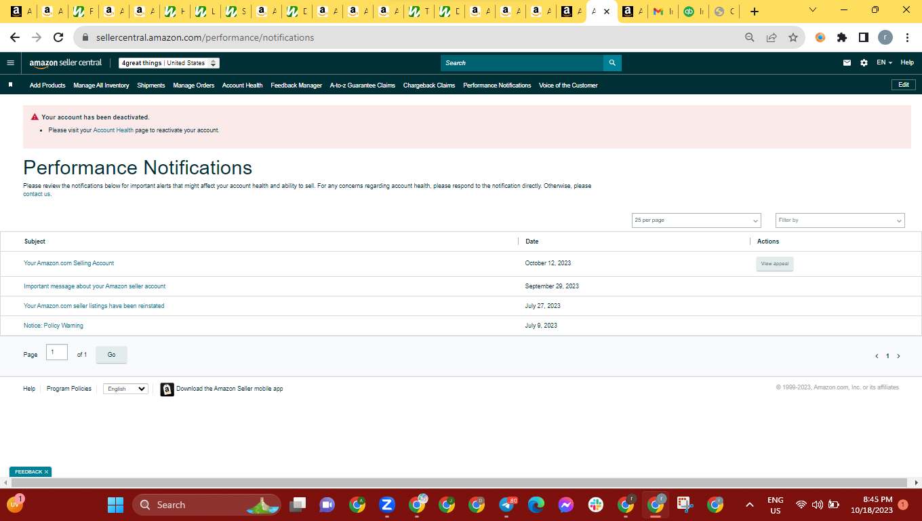The width and height of the screenshot is (922, 521).
Task: Open the 4great things marketplace switcher
Action: point(169,63)
